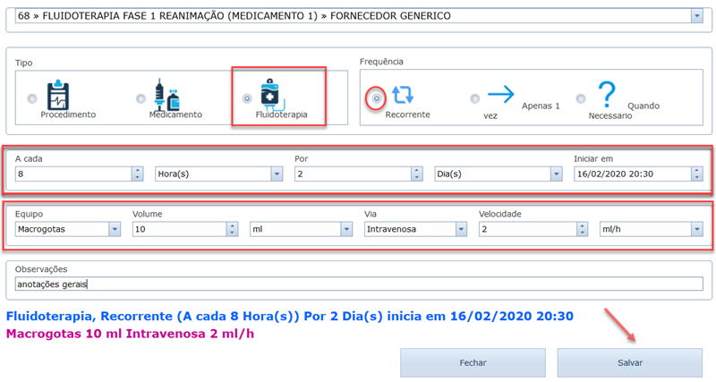Viewport: 716px width, 382px height.
Task: Click the Apenas 1 vez arrow icon
Action: tap(501, 95)
